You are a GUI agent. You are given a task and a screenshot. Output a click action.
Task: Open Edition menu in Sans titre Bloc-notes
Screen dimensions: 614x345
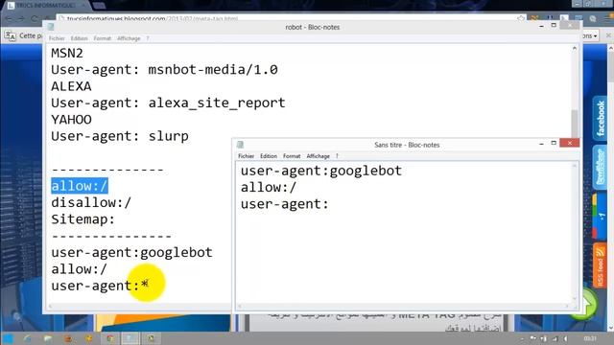pos(269,156)
